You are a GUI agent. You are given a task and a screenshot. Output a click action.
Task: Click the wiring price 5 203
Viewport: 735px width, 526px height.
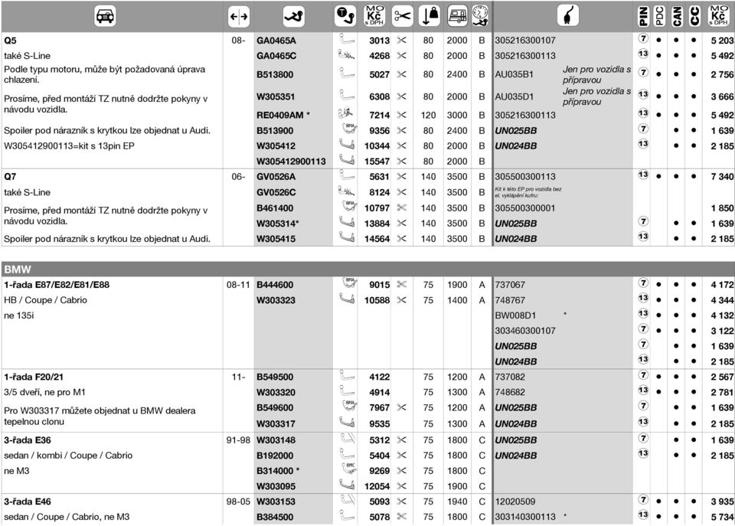pos(722,41)
